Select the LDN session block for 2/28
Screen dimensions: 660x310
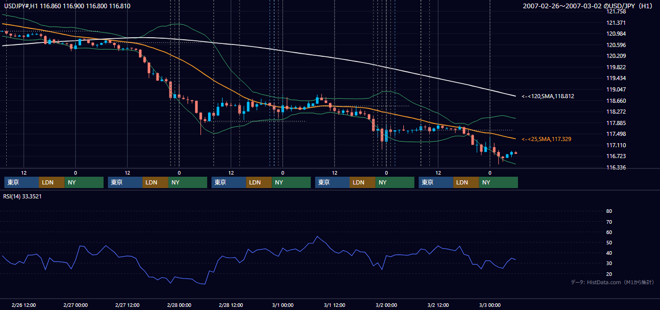click(259, 182)
